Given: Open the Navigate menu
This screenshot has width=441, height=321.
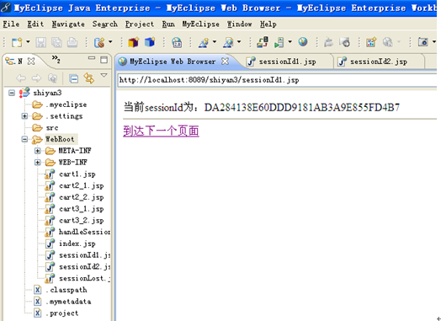Looking at the screenshot, I should pyautogui.click(x=68, y=24).
